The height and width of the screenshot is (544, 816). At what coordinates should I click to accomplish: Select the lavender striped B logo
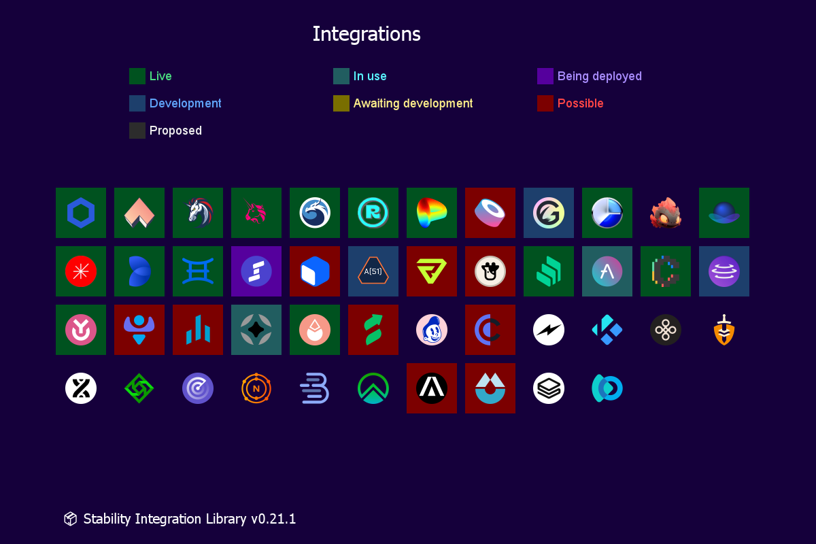pos(315,388)
